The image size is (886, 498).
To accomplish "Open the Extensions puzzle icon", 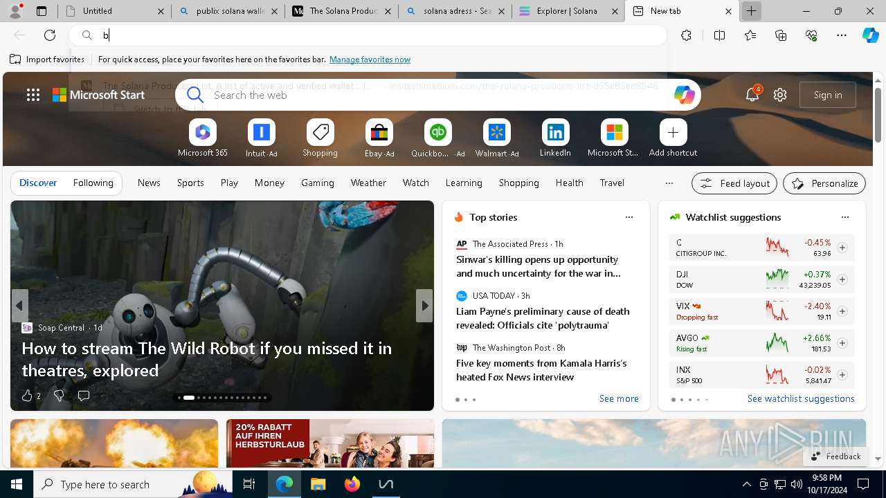I will [686, 35].
